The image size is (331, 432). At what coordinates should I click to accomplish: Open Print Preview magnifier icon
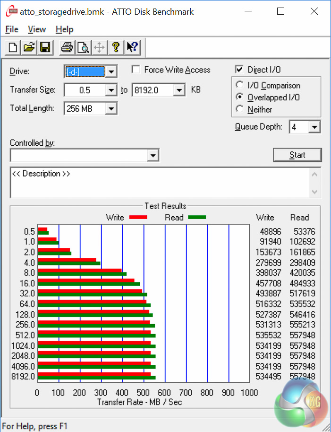(83, 47)
